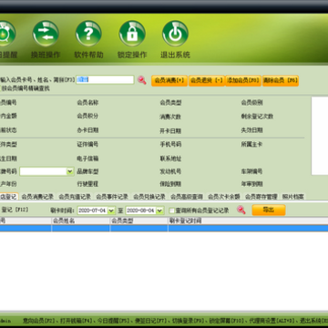Open the 车牌号码 dropdown
328x328 pixels.
[70, 171]
